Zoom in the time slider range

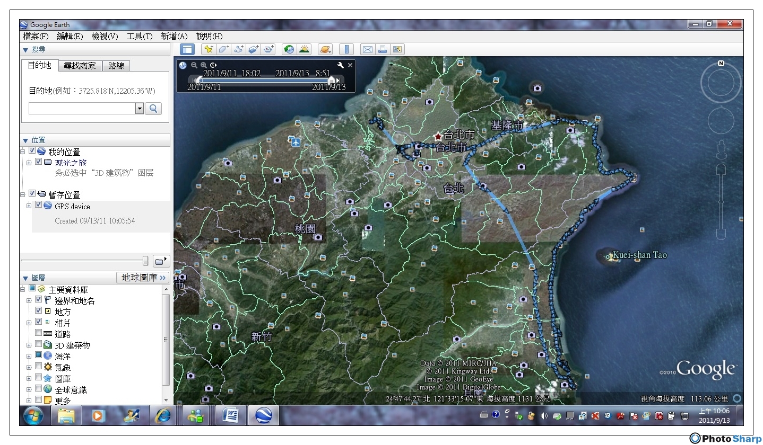click(203, 65)
